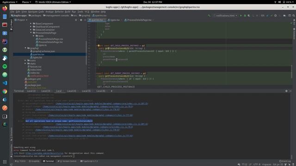
Task: Open Spotify icon in the dock
Action: click(x=5, y=66)
